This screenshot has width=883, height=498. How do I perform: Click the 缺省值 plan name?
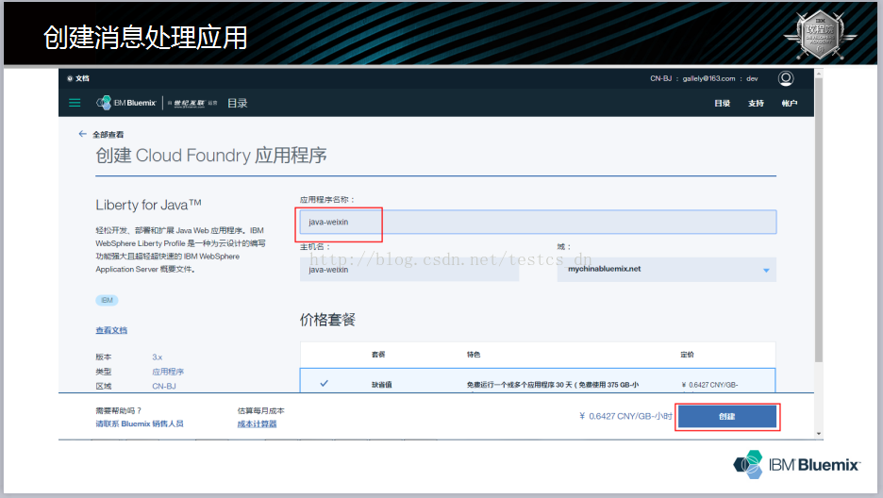382,385
